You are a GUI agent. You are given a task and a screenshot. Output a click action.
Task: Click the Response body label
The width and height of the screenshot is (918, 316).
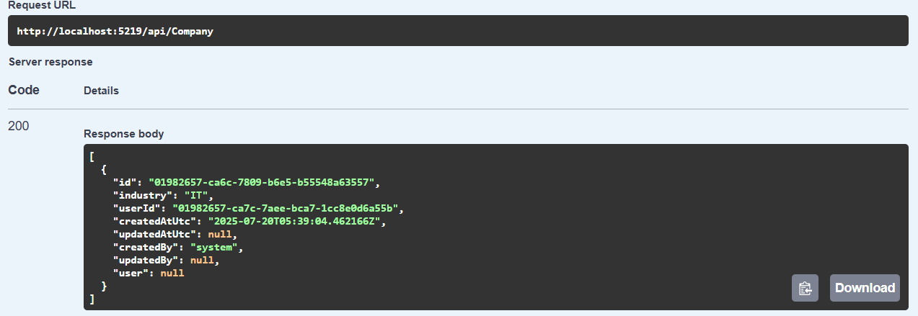tap(124, 134)
